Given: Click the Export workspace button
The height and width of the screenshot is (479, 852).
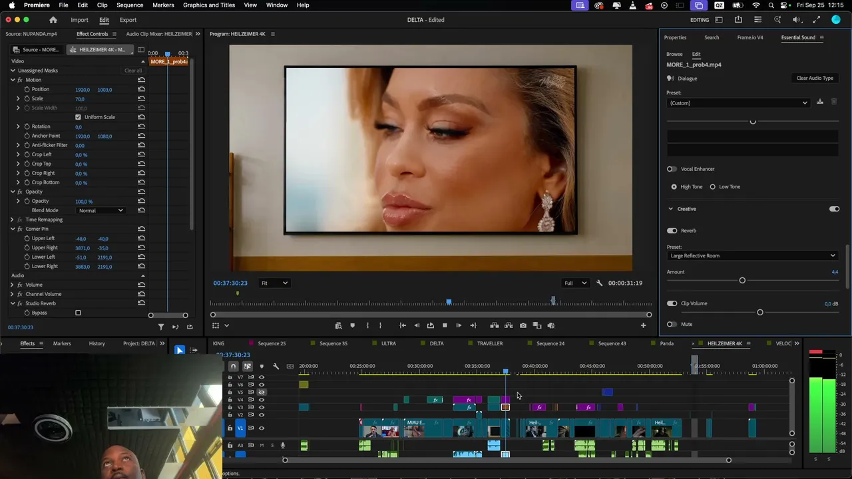Looking at the screenshot, I should (x=128, y=20).
